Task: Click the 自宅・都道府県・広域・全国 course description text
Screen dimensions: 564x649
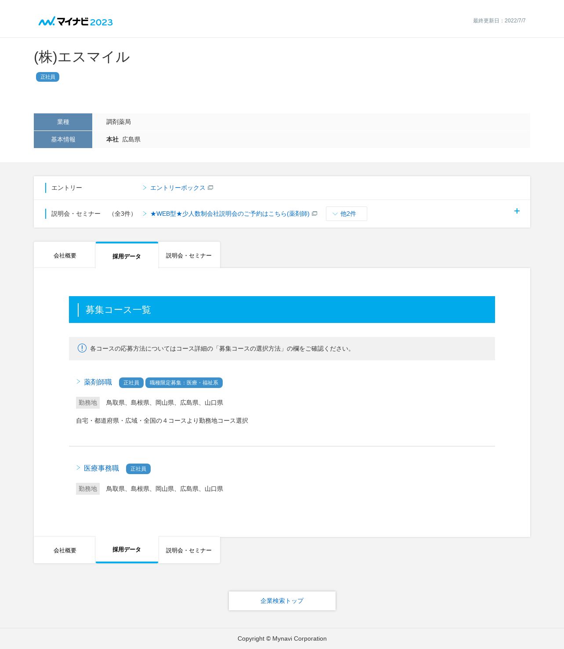Action: [162, 421]
